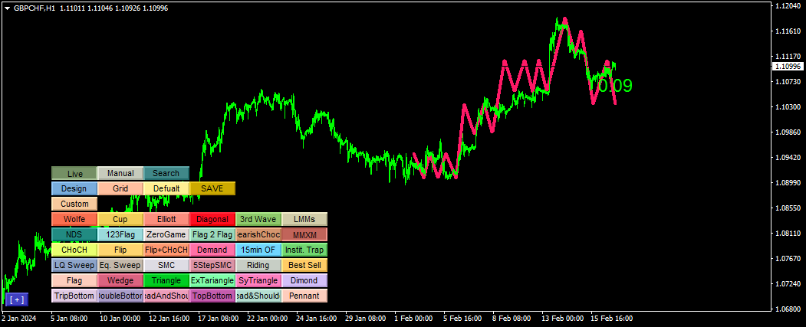Click the Search button

[x=166, y=174]
